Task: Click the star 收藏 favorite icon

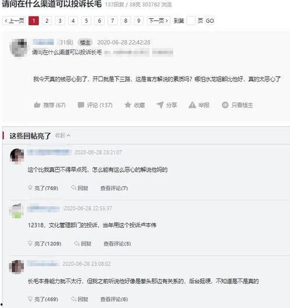Action: pyautogui.click(x=128, y=105)
